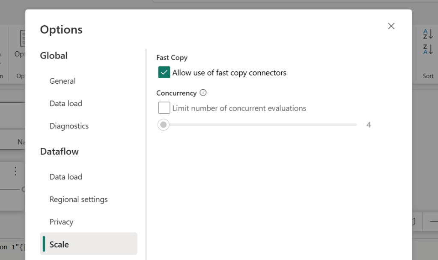Uncheck Allow use of fast copy connectors
The image size is (438, 260).
[164, 73]
